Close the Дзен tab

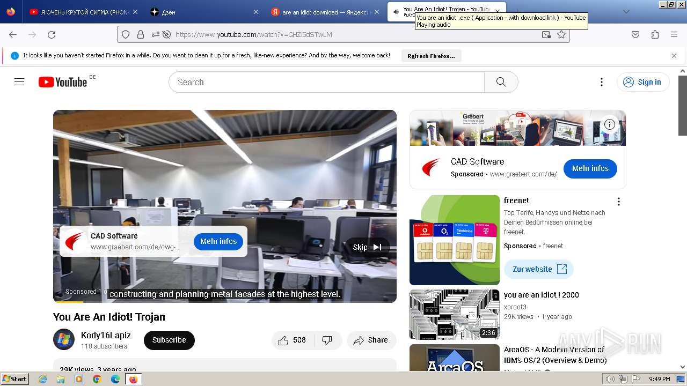coord(255,12)
